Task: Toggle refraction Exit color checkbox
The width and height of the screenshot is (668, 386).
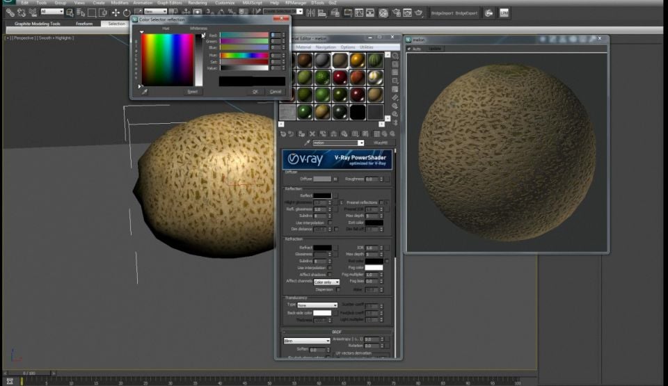Action: coord(387,262)
